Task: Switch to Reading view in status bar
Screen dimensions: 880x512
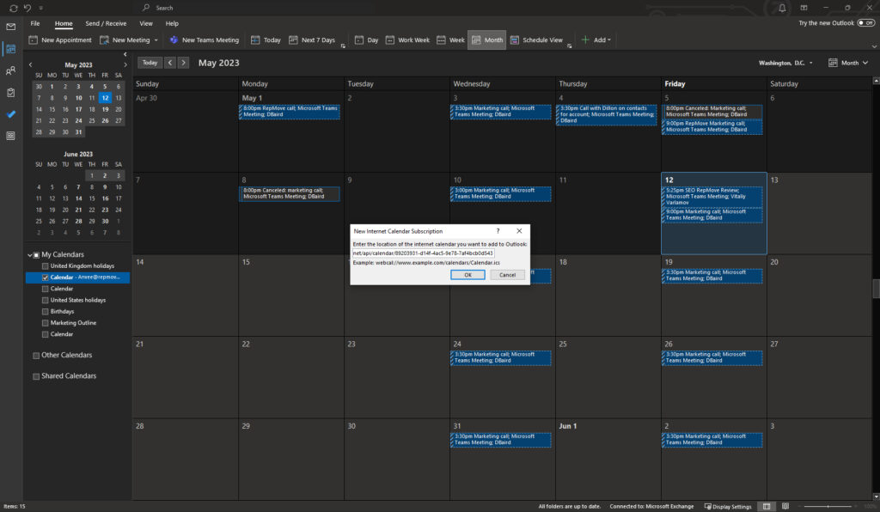Action: click(785, 506)
